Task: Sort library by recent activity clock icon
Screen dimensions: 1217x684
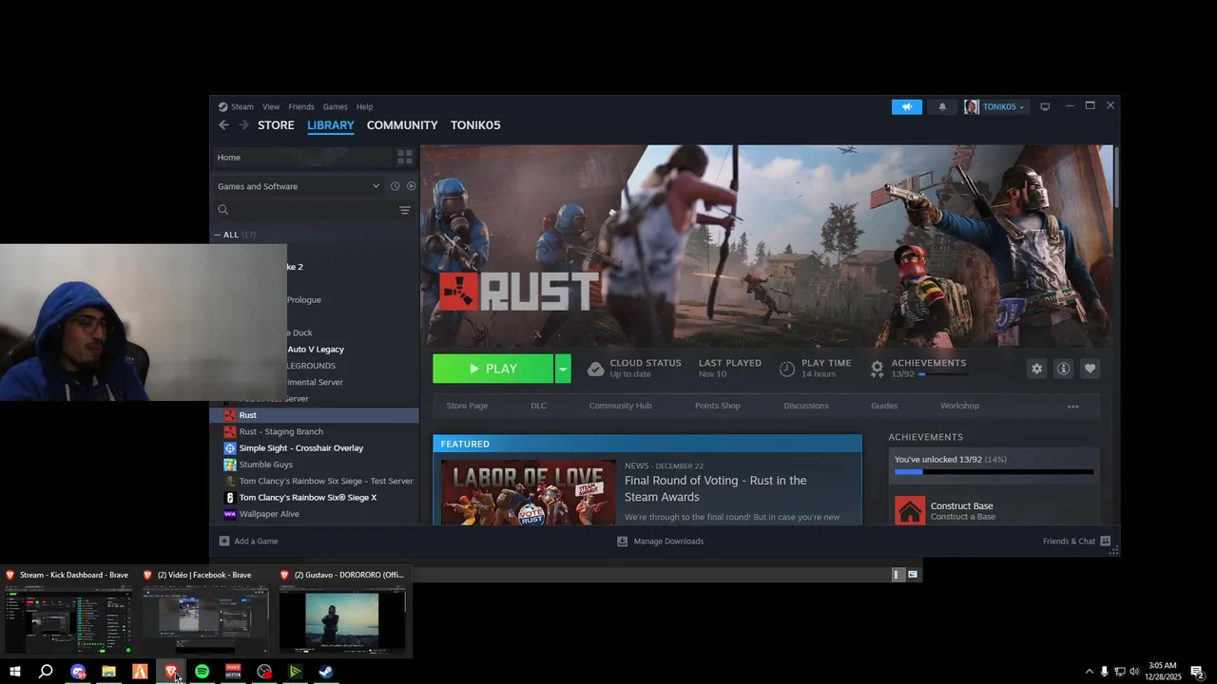Action: point(395,186)
